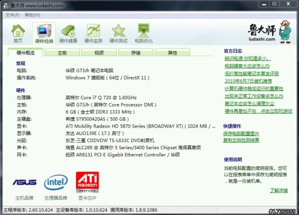
Task: Click the 显卡 field label
Action: (x=22, y=126)
